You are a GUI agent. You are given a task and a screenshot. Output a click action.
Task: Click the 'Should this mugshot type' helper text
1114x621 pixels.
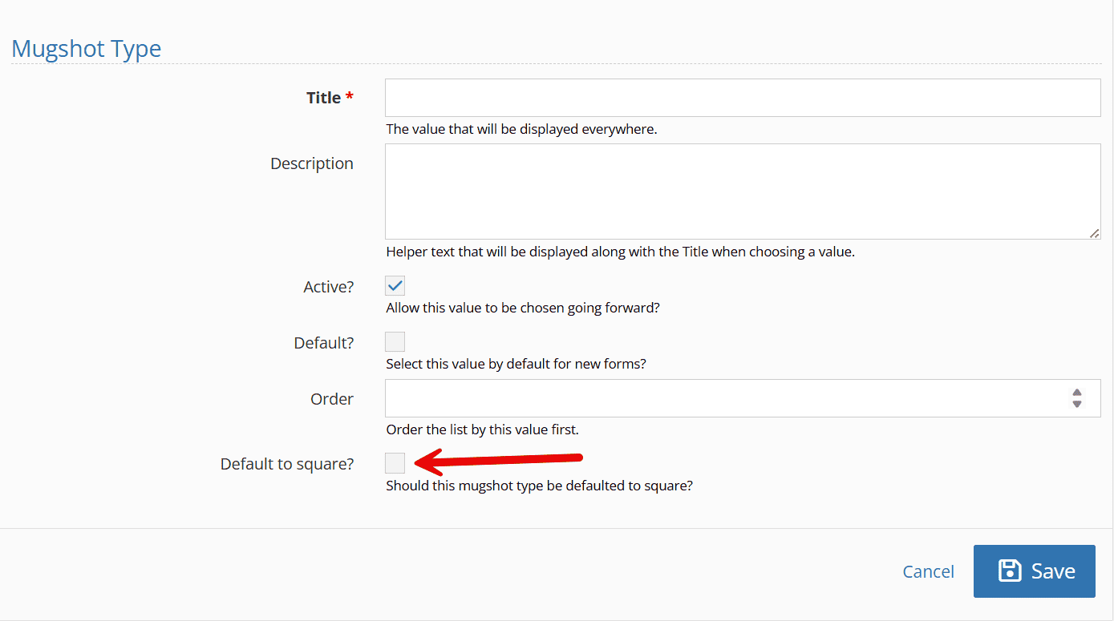[539, 486]
